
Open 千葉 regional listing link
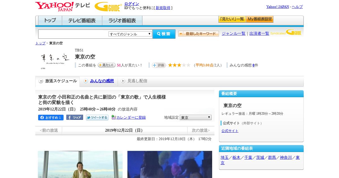pyautogui.click(x=248, y=158)
